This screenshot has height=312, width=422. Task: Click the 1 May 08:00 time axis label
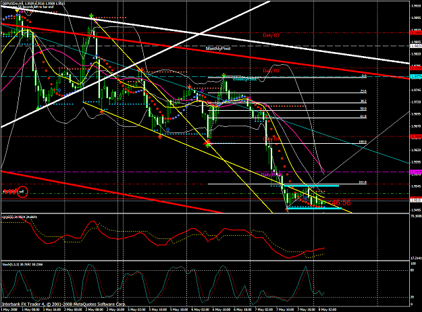coord(30,309)
